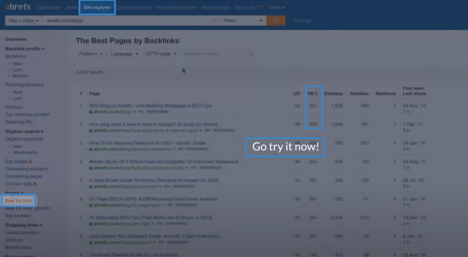Click the Search in results field
This screenshot has height=257, width=468.
point(215,54)
